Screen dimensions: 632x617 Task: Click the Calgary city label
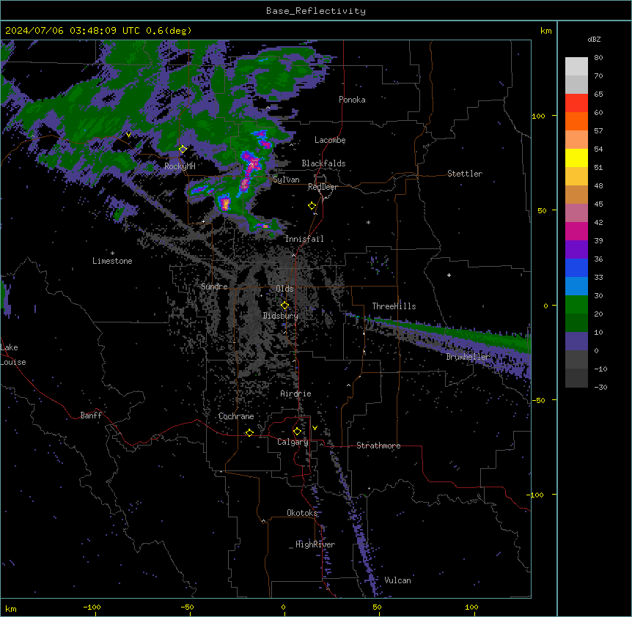293,442
